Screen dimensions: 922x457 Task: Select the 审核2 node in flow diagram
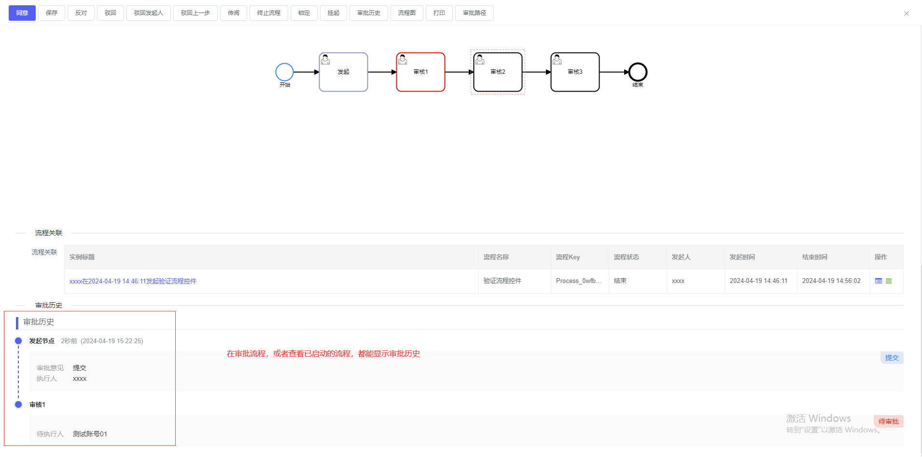(x=498, y=72)
